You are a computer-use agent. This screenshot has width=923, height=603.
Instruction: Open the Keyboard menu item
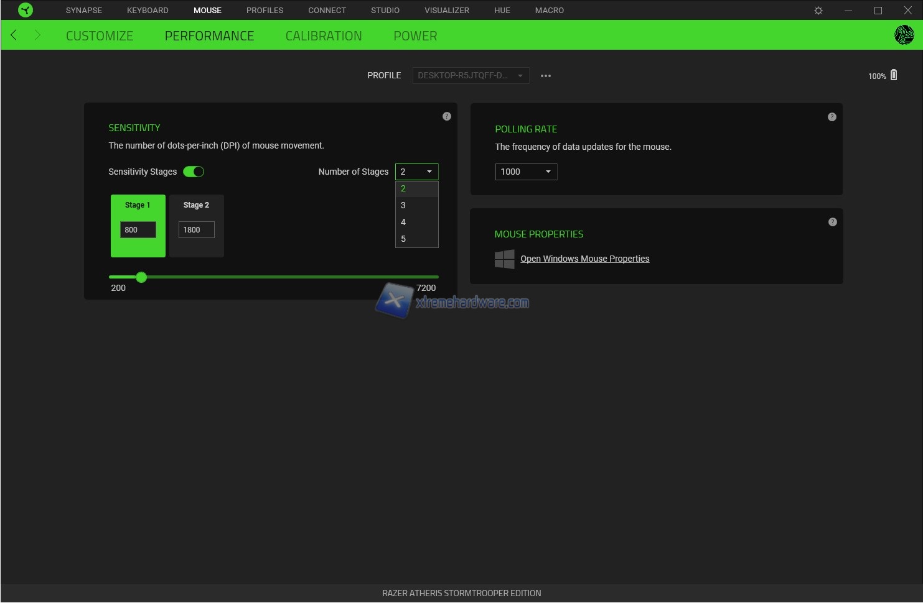click(x=148, y=11)
